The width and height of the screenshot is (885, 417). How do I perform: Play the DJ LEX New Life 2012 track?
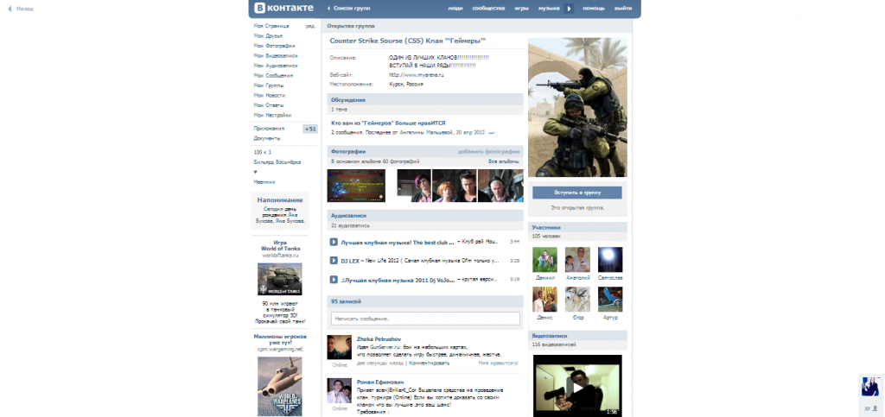(334, 260)
